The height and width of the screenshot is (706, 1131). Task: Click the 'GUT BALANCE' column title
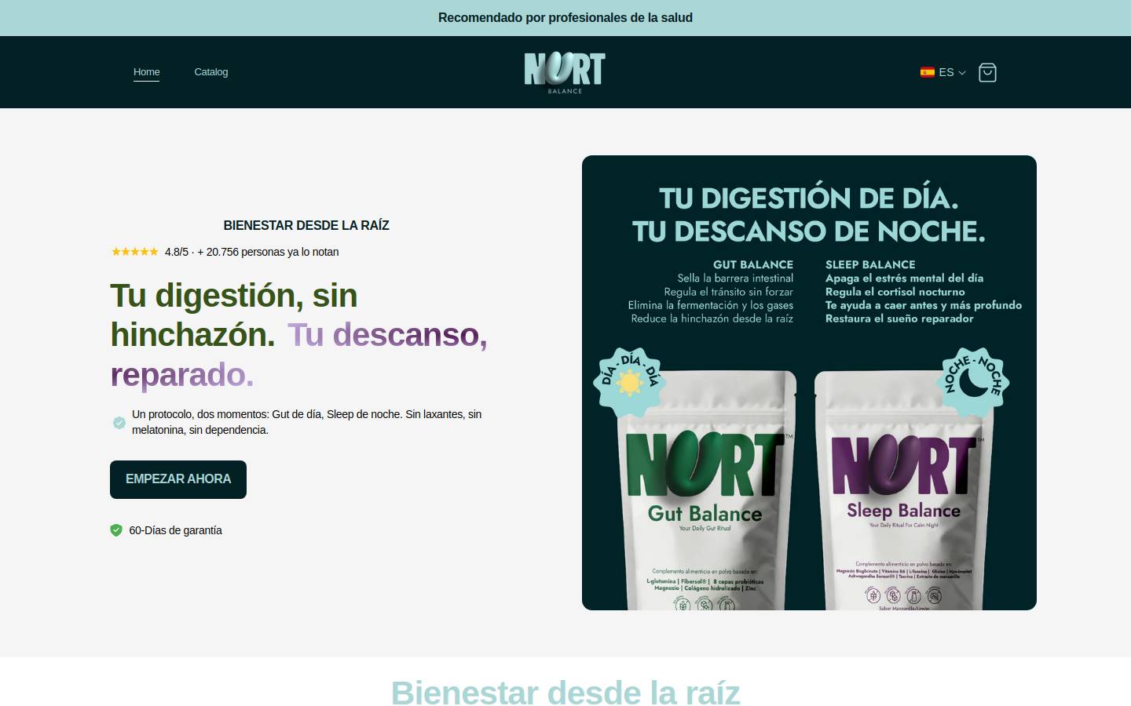[753, 264]
